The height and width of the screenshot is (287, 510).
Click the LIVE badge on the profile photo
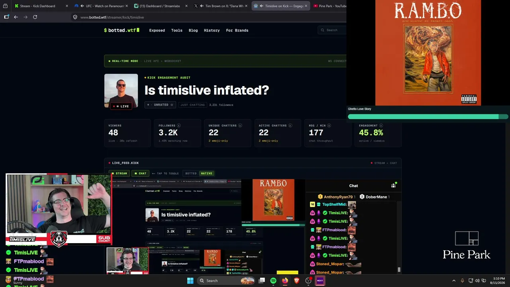point(121,106)
